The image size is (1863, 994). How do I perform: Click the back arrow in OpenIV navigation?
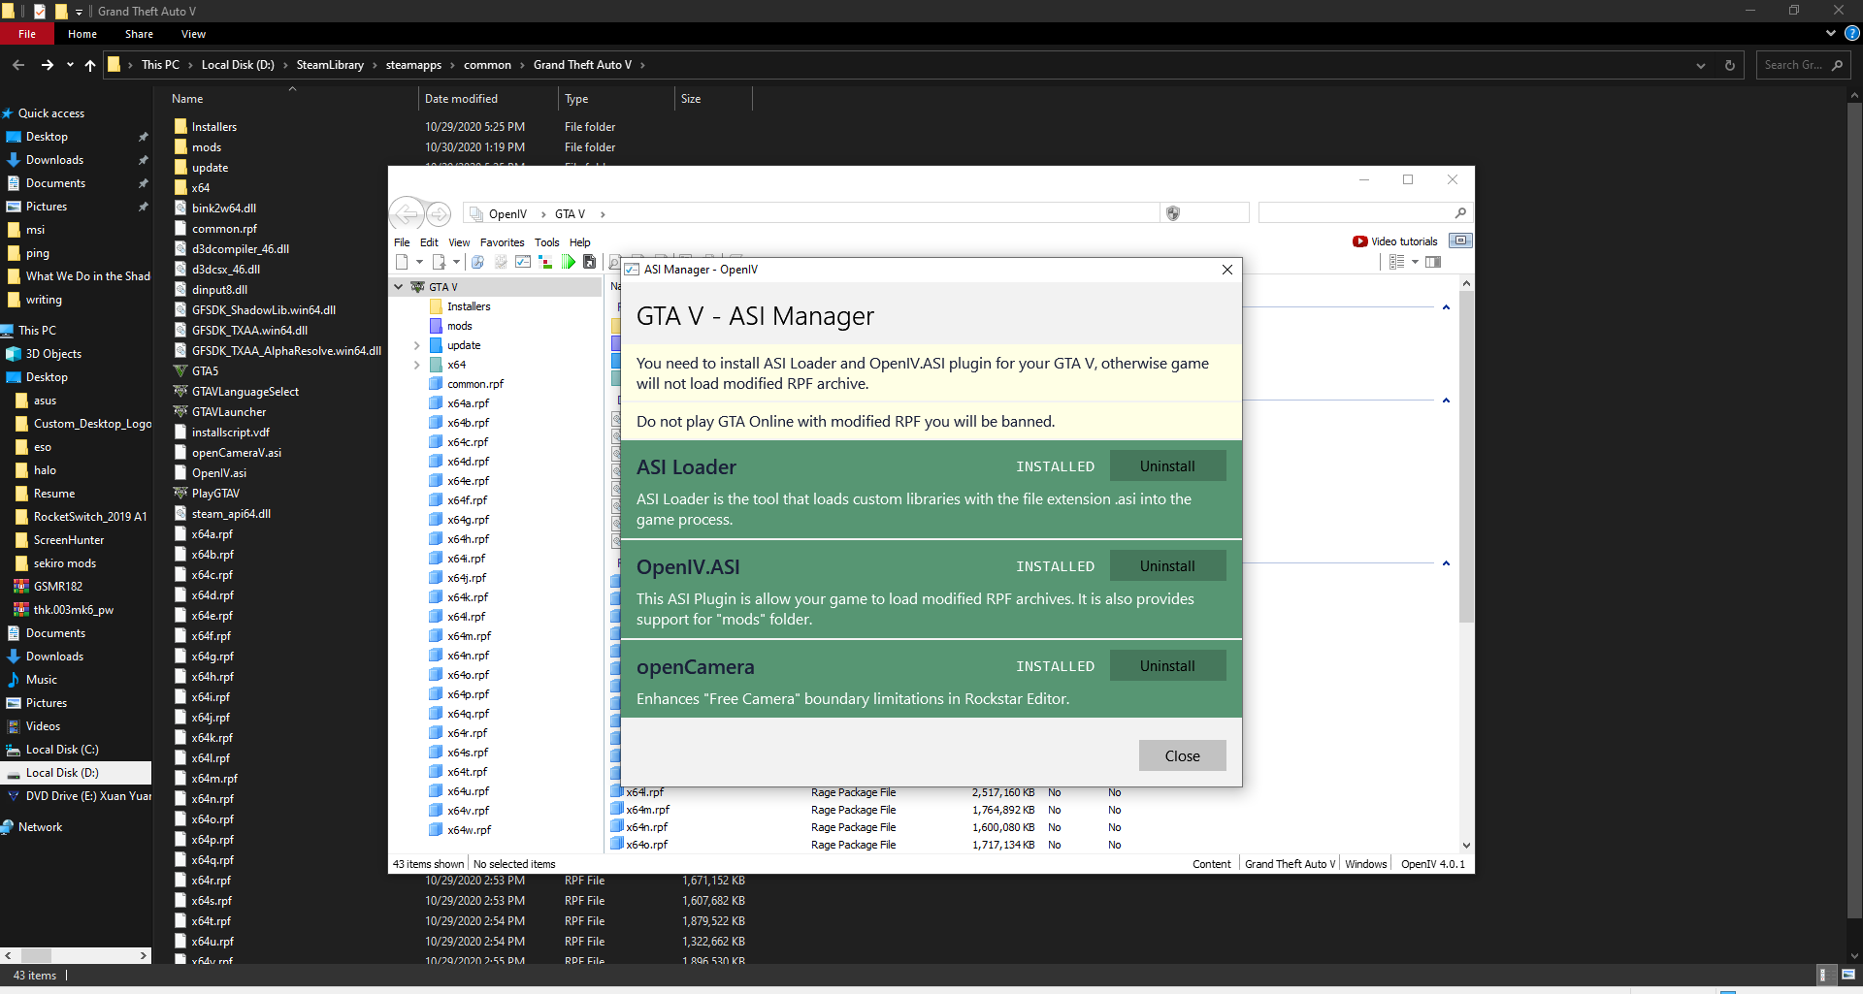[x=408, y=214]
